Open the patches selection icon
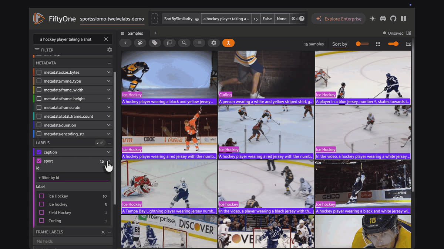Viewport: 444px width, 249px height. (169, 43)
